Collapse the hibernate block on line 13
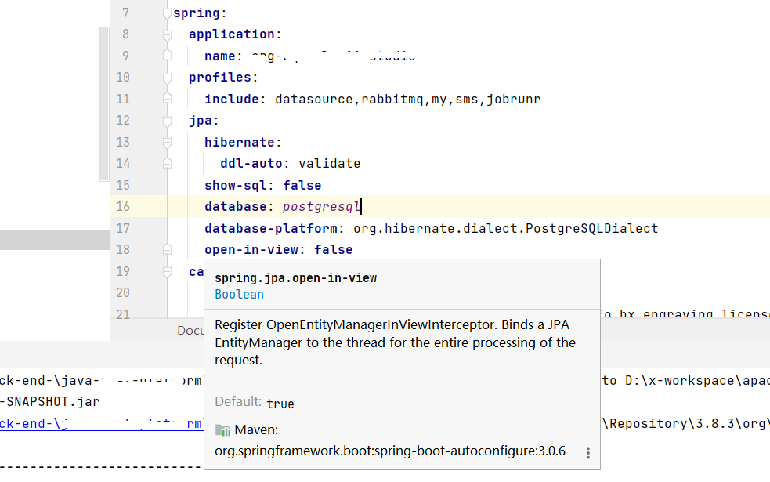 (x=167, y=143)
